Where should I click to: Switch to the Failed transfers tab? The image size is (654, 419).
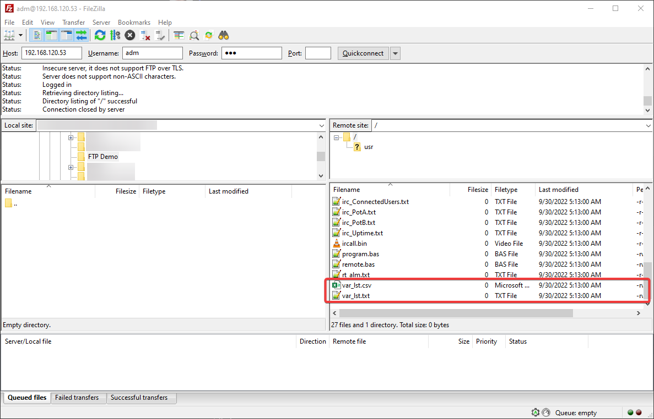pyautogui.click(x=77, y=398)
